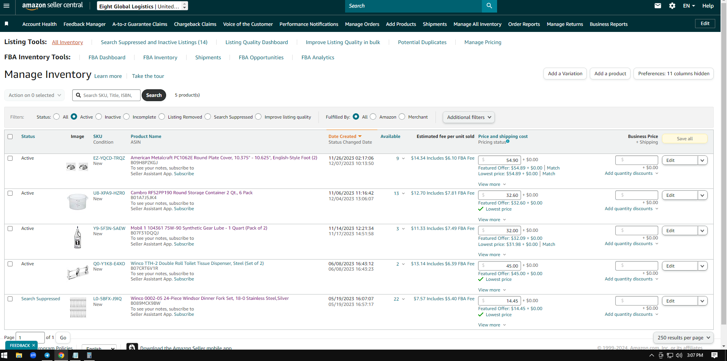Open the Winco dinner fork set thumbnail
The width and height of the screenshot is (727, 361).
click(78, 307)
